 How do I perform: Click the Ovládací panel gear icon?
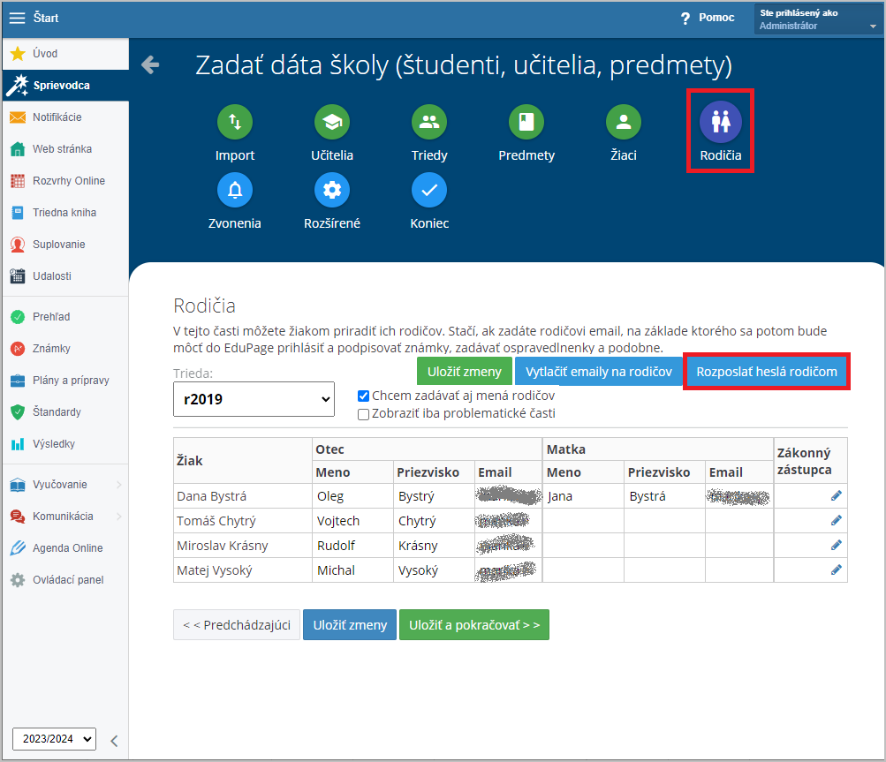[18, 580]
